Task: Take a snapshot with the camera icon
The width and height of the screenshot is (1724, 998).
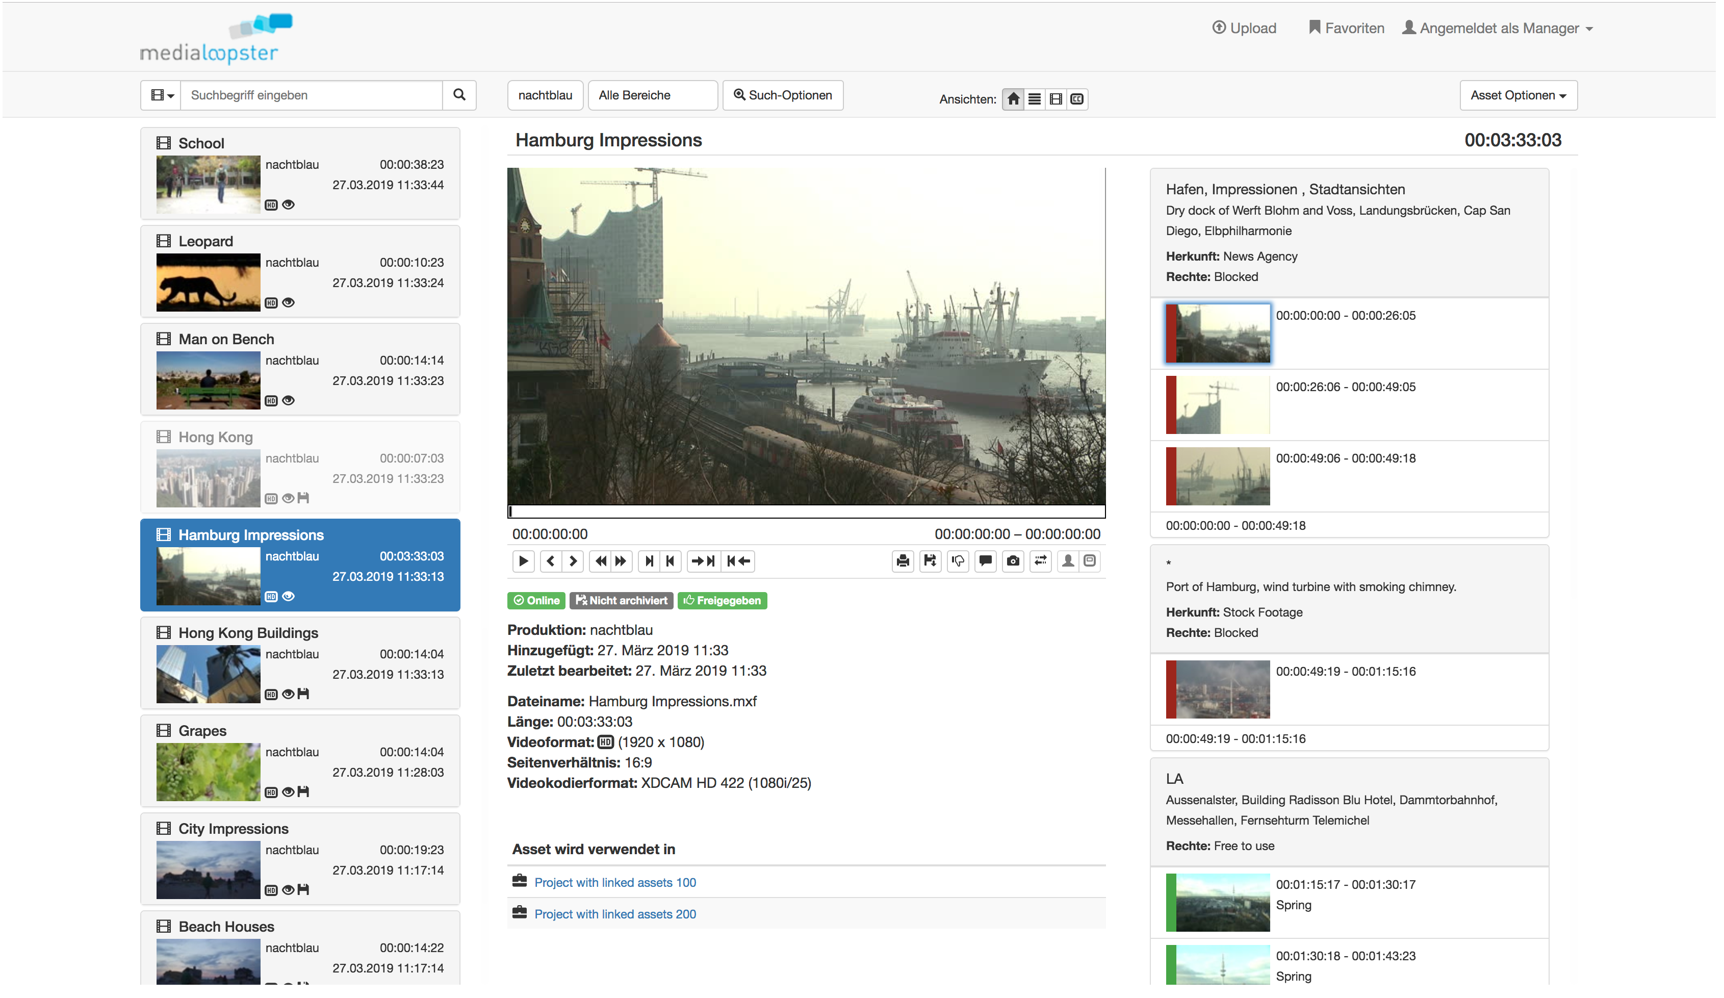Action: [1013, 561]
